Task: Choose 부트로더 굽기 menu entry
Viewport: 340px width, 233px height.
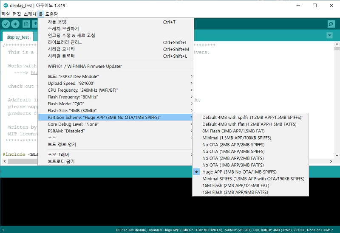Action: click(x=116, y=161)
